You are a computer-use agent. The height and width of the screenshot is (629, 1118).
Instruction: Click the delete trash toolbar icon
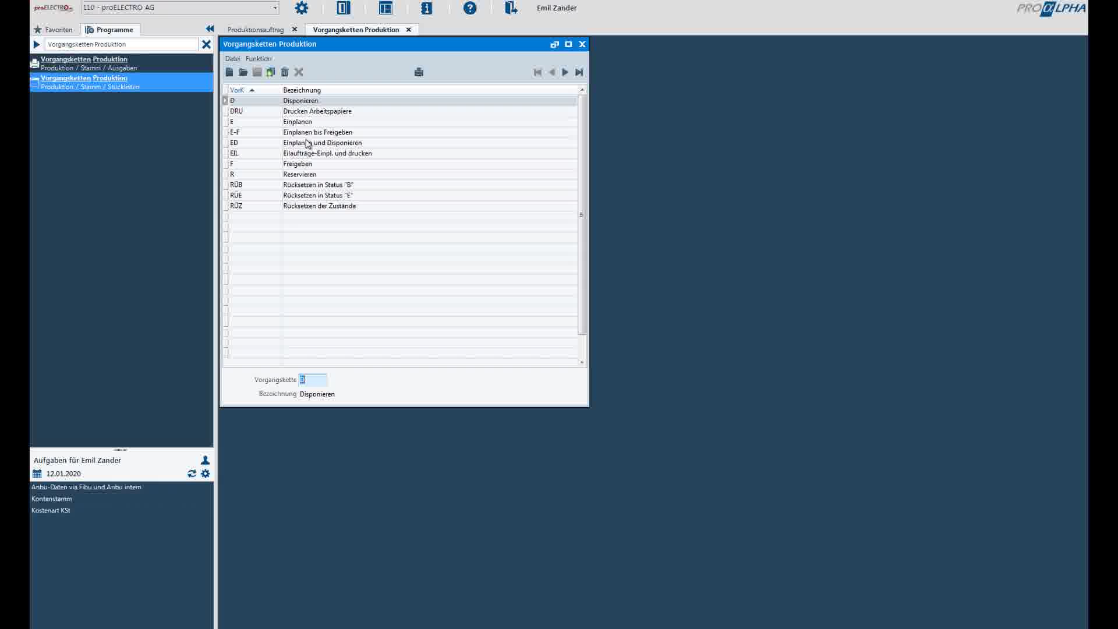pyautogui.click(x=285, y=72)
